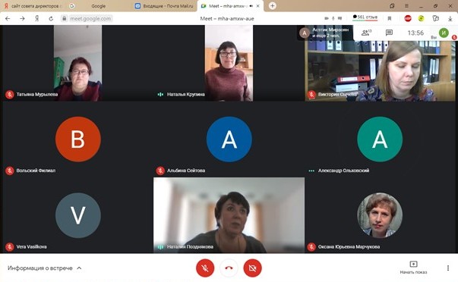Click the green user avatar labeled И

coord(444,33)
